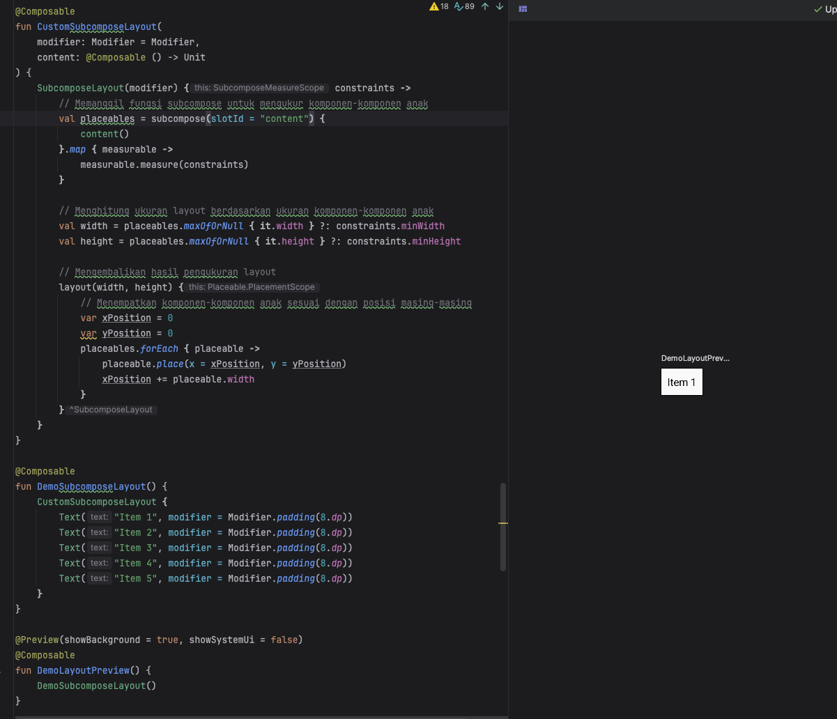Click the "this: Placeable.PlacementScope" inlay hint
The width and height of the screenshot is (837, 719).
tap(252, 288)
